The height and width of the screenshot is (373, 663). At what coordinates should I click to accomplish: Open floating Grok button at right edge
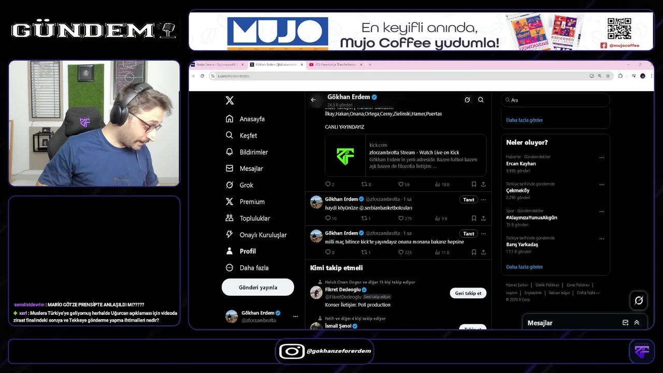click(x=639, y=300)
